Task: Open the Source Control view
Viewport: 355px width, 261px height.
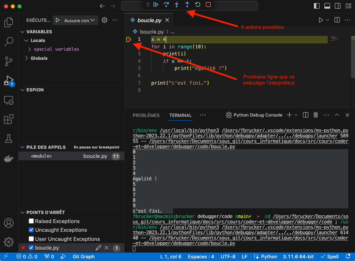Action: [x=8, y=61]
